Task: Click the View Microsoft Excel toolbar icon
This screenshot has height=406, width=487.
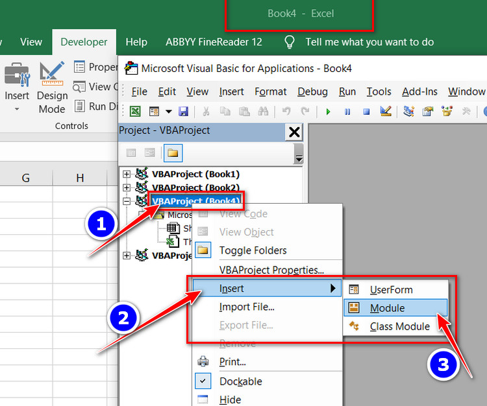Action: click(x=135, y=112)
